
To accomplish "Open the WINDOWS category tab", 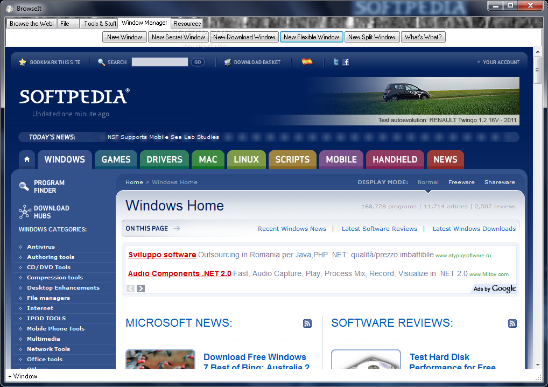I will [x=65, y=159].
